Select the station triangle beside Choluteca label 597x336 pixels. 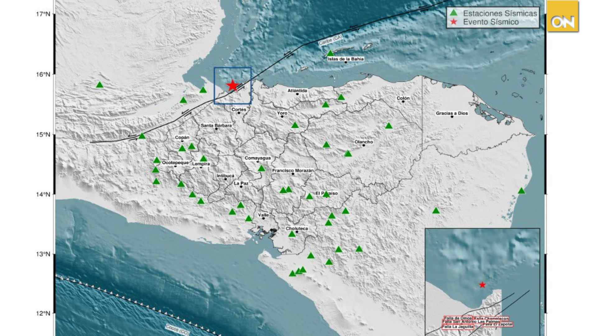tap(292, 234)
